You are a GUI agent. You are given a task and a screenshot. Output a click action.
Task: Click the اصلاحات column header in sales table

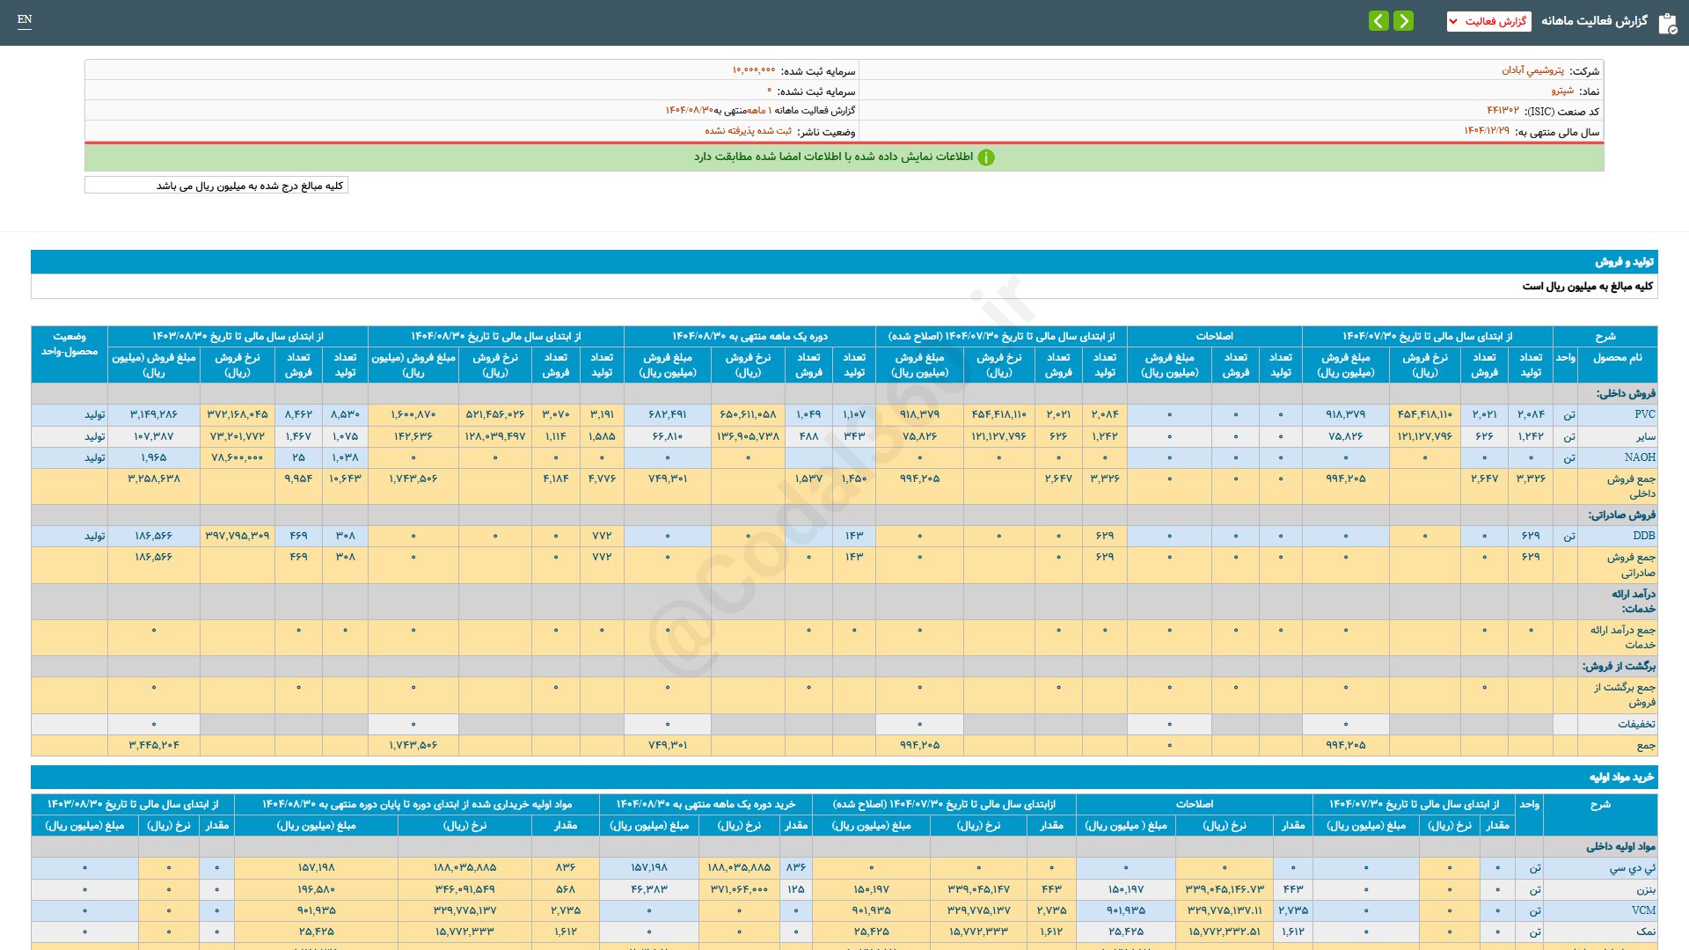(x=1214, y=336)
